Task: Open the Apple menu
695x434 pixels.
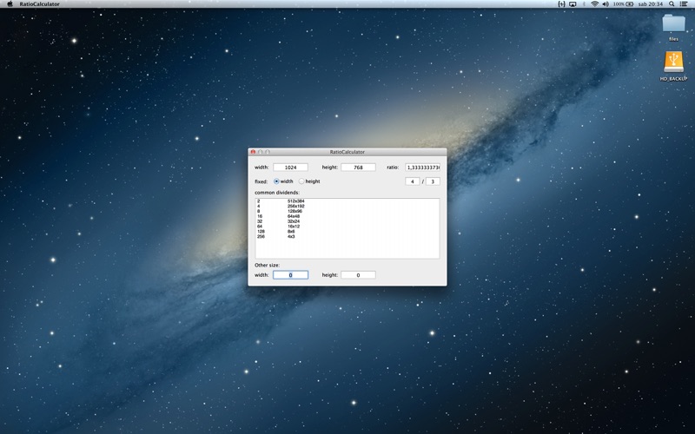Action: tap(10, 4)
